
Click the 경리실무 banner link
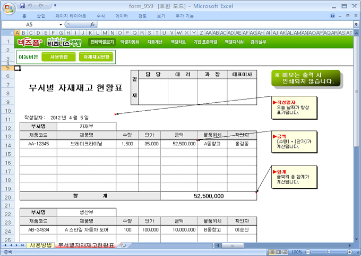pyautogui.click(x=259, y=42)
